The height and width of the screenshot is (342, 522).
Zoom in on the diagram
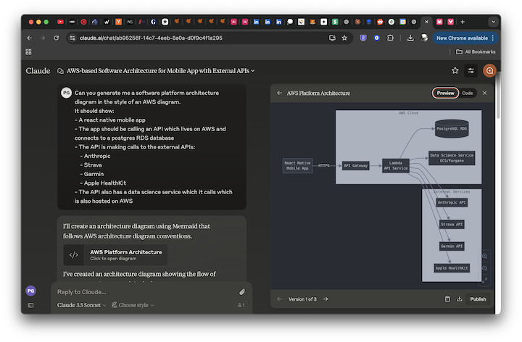pyautogui.click(x=484, y=256)
